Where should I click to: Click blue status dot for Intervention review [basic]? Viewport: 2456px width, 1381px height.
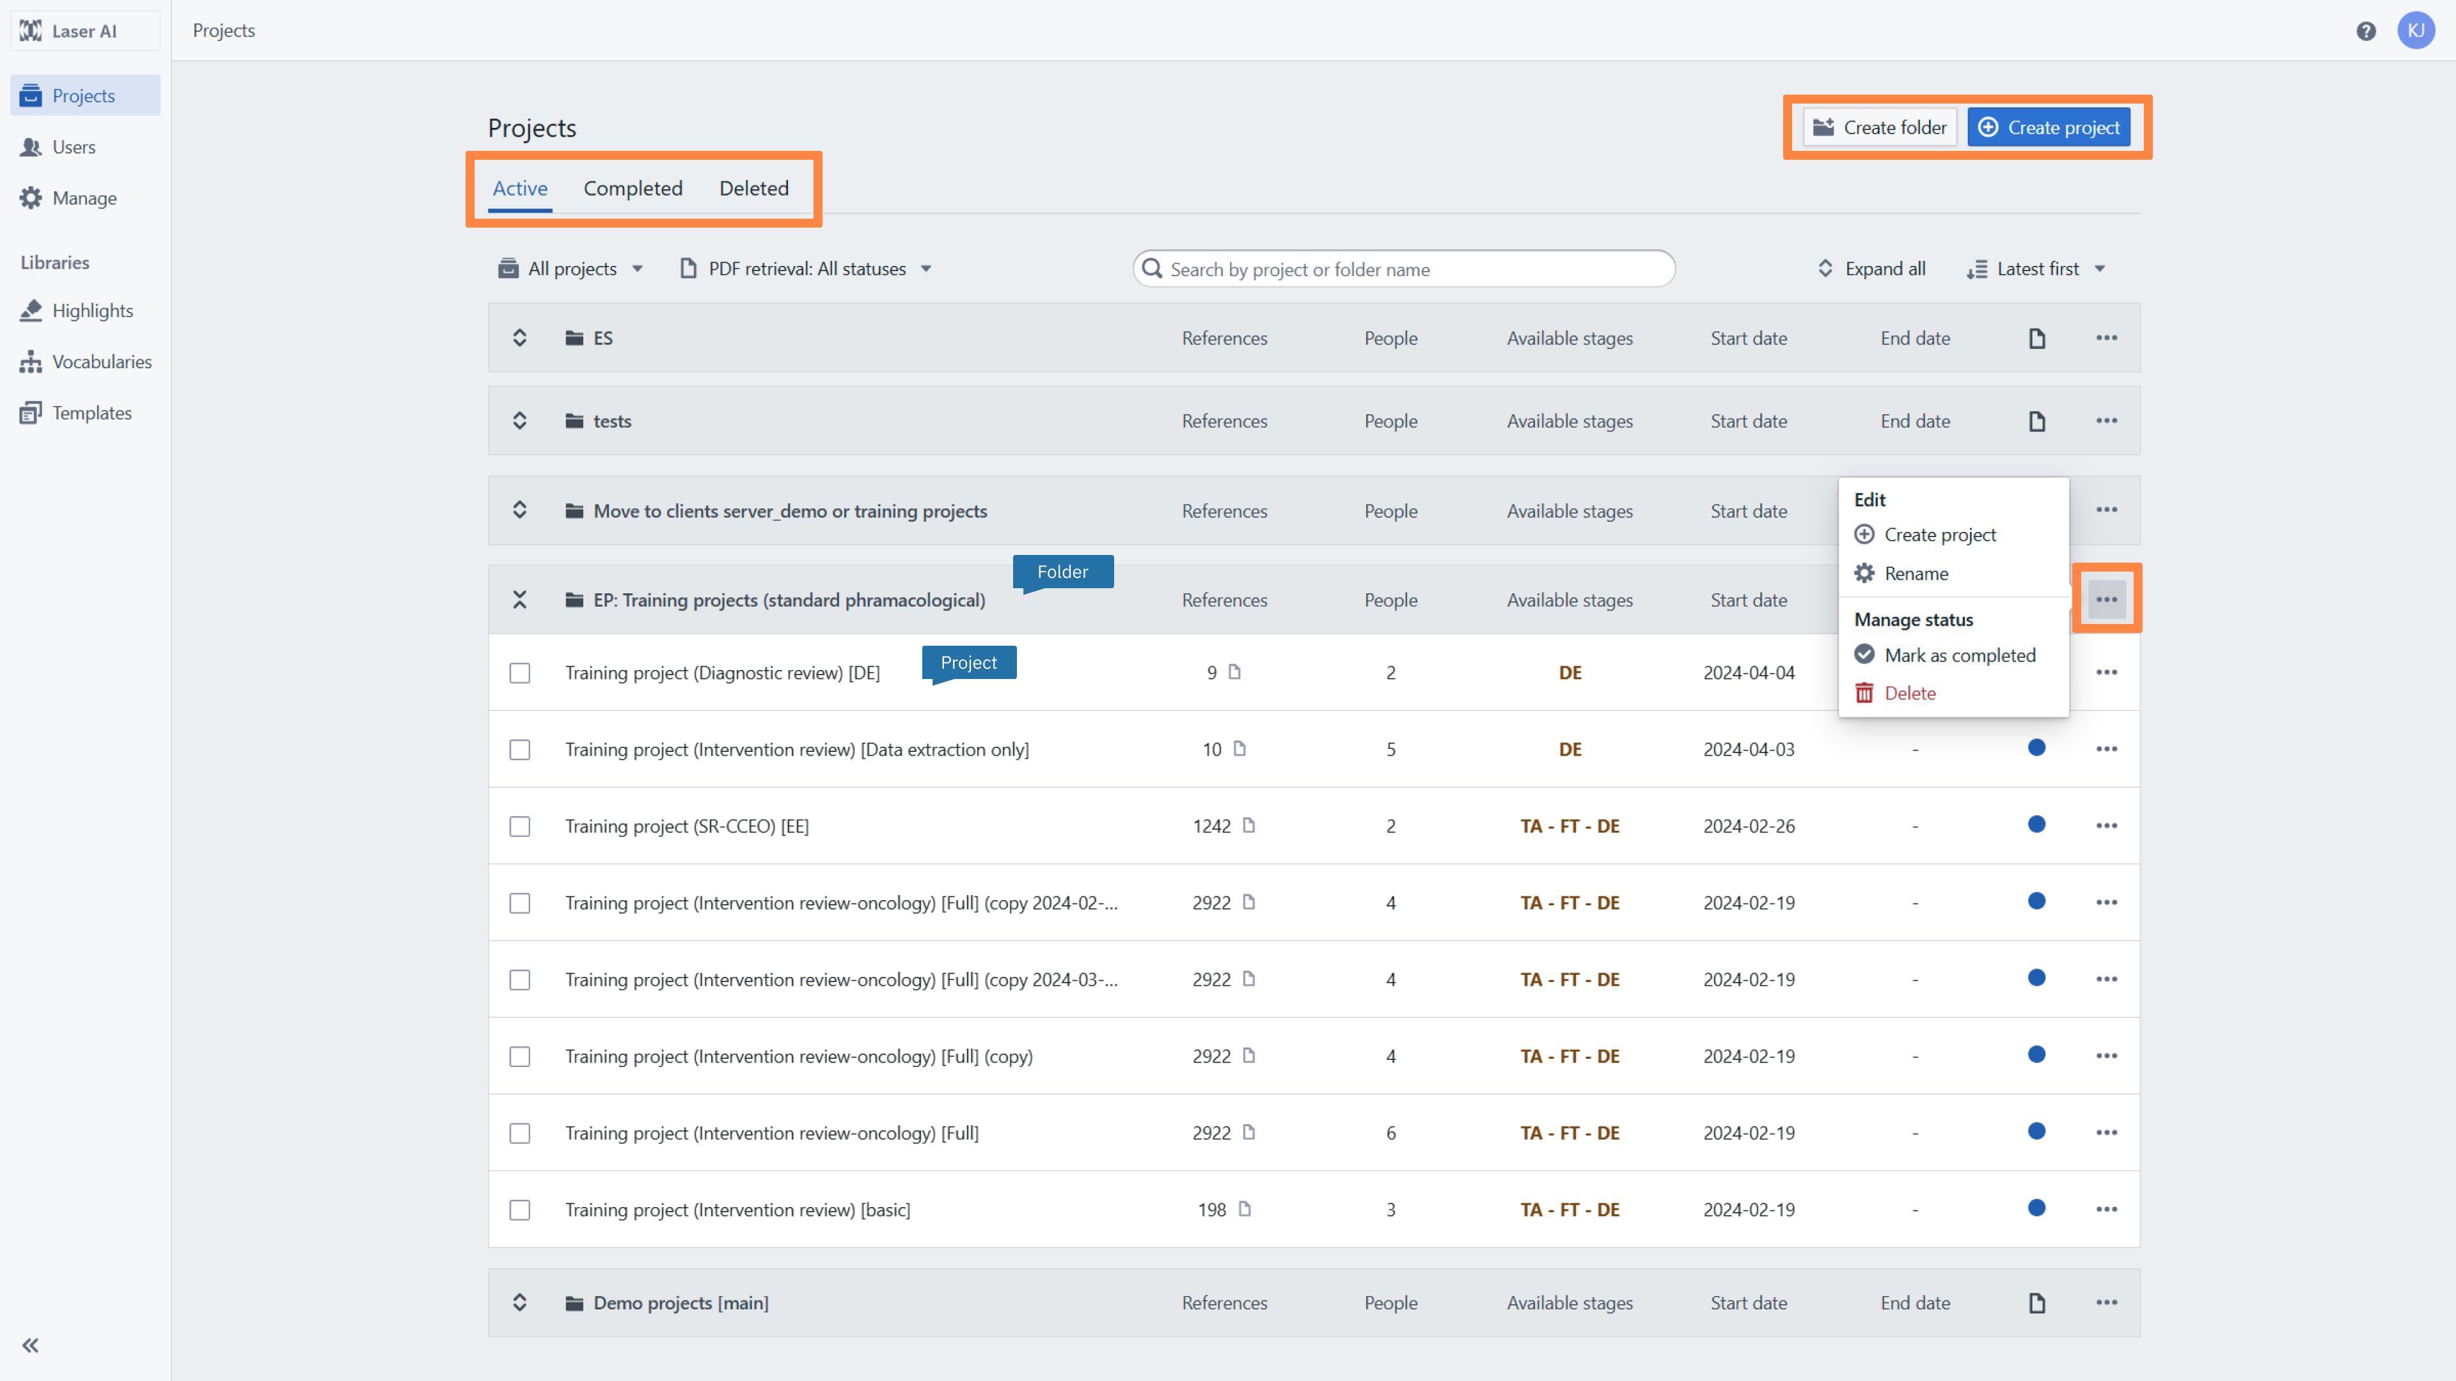click(x=2036, y=1208)
